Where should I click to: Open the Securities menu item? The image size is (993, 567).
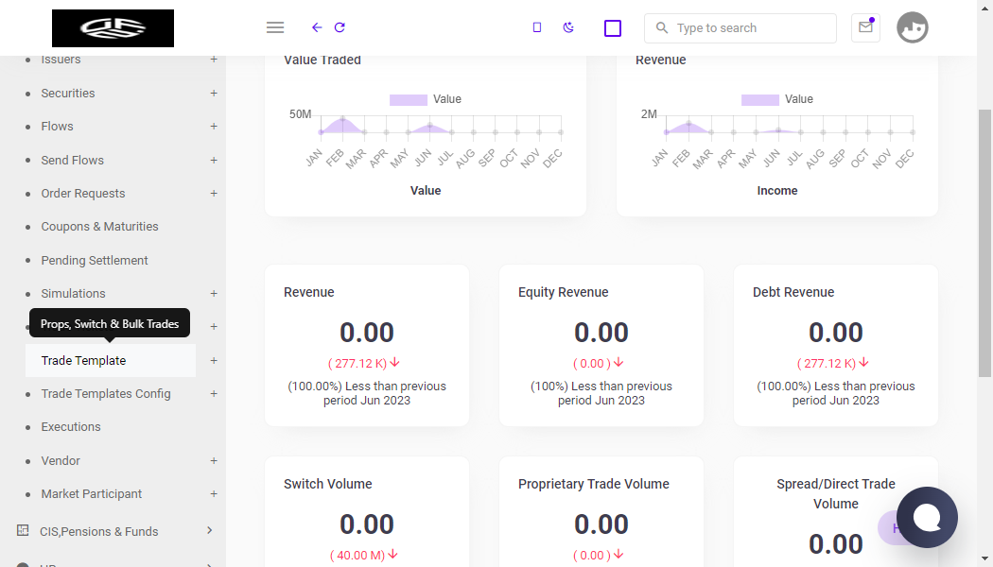[x=68, y=93]
